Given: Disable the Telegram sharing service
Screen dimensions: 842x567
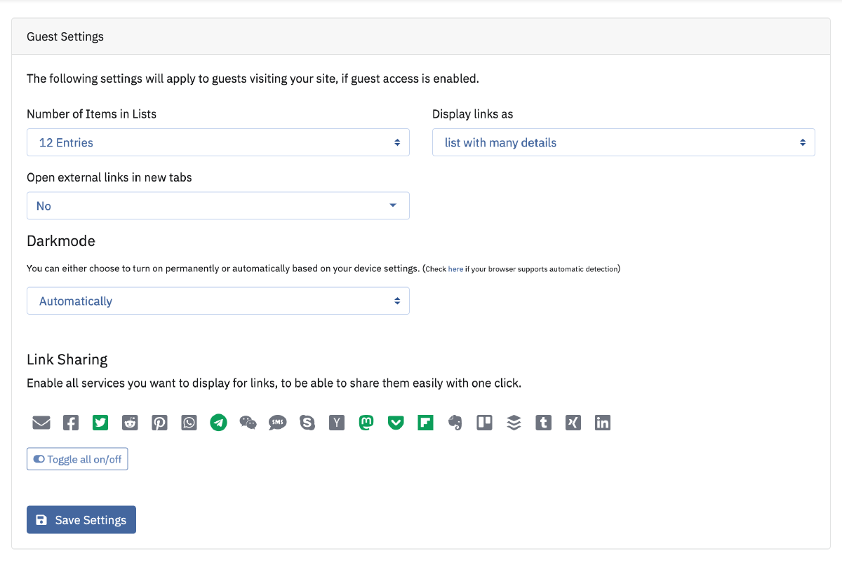Looking at the screenshot, I should [218, 423].
